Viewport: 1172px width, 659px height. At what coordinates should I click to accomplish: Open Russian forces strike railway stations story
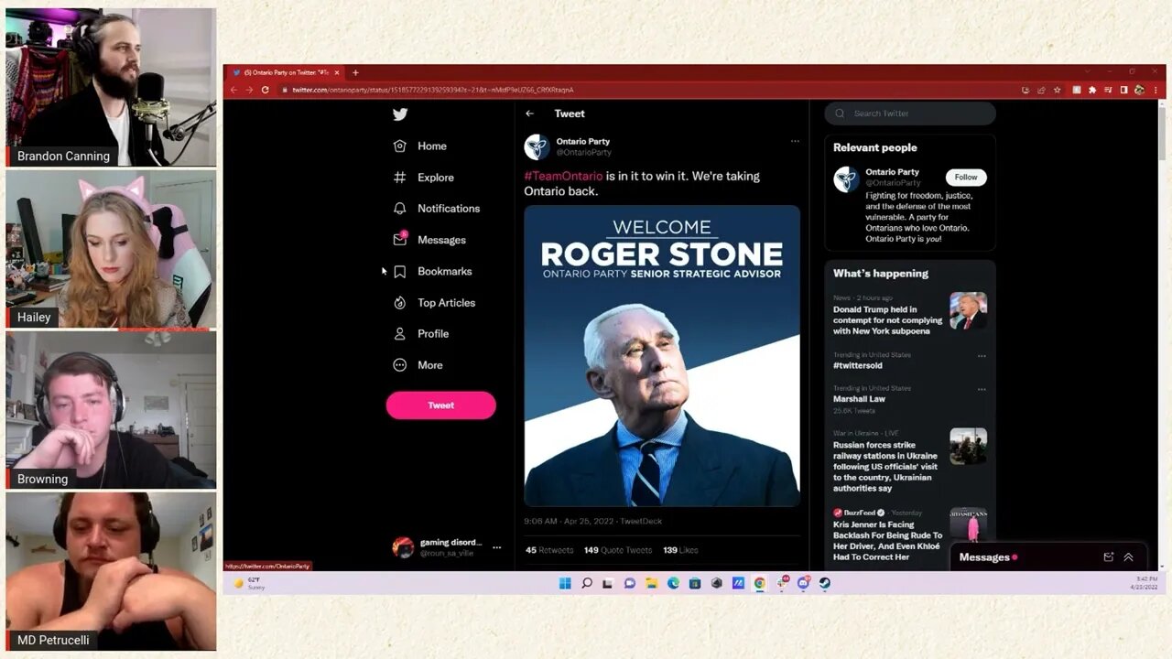coord(885,467)
